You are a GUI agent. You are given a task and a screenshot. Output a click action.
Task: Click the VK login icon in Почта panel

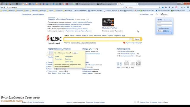coord(164,31)
